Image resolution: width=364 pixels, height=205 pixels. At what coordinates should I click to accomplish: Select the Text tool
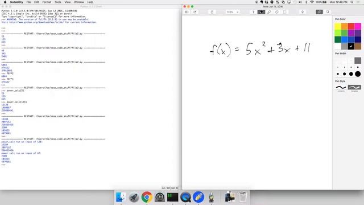[253, 12]
